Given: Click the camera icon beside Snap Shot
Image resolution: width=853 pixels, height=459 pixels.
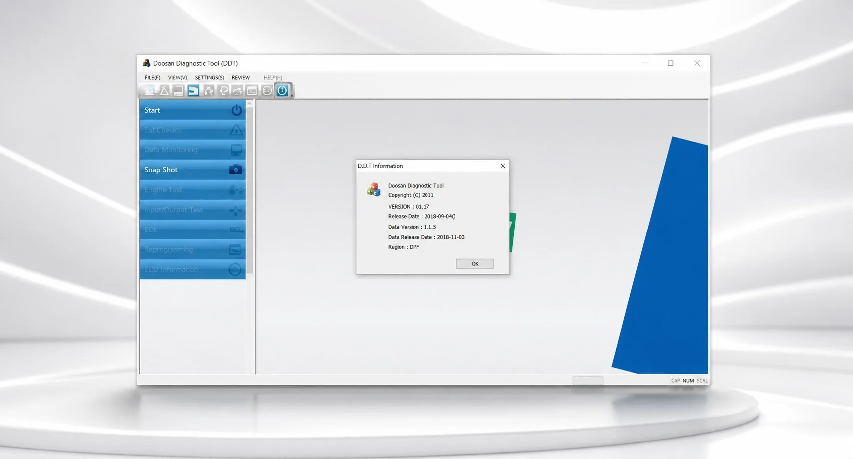Looking at the screenshot, I should coord(236,170).
